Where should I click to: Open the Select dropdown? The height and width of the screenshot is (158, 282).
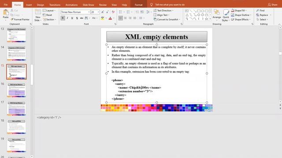click(262, 19)
